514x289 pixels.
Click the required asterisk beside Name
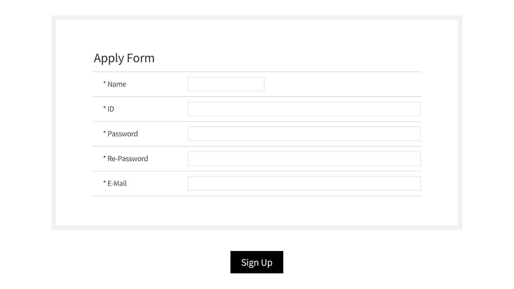pyautogui.click(x=105, y=83)
